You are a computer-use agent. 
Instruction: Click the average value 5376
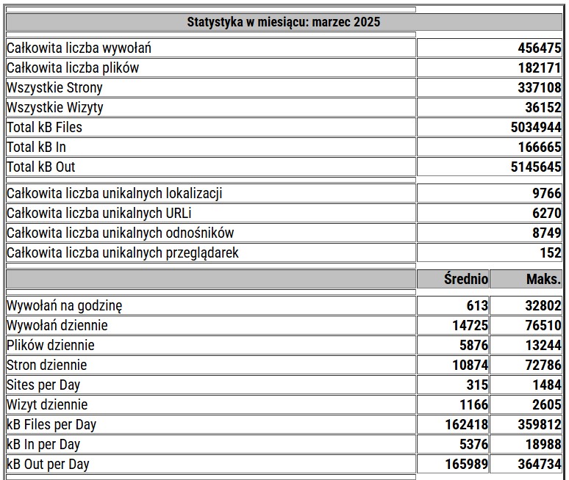(x=473, y=444)
